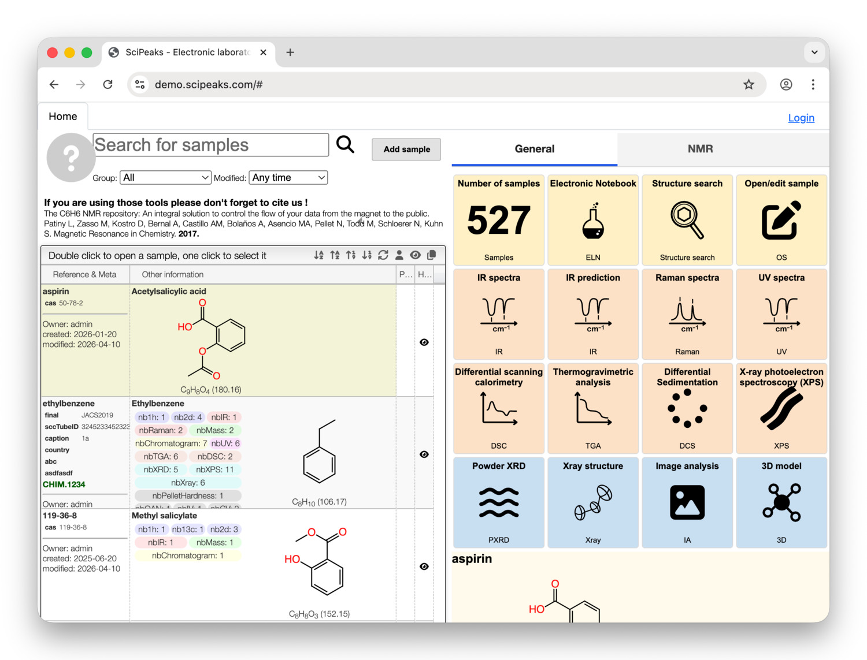Screen dimensions: 867x660
Task: Click the Search for samples field
Action: click(211, 144)
